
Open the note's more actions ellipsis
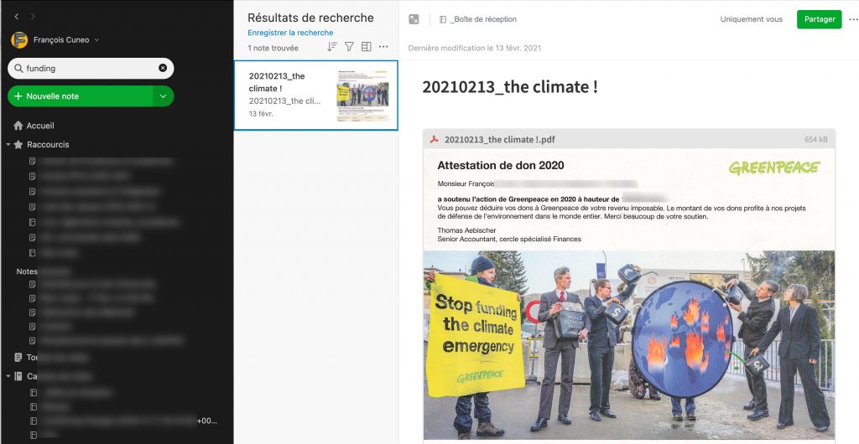click(853, 19)
